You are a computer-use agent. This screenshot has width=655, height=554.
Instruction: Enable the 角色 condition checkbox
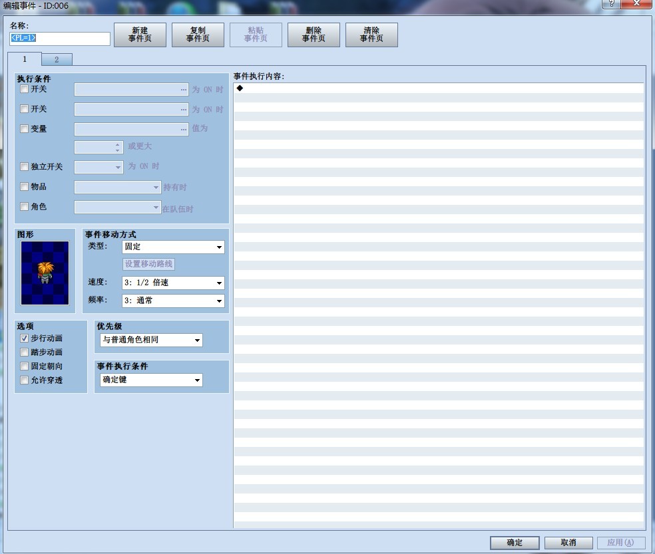coord(24,207)
